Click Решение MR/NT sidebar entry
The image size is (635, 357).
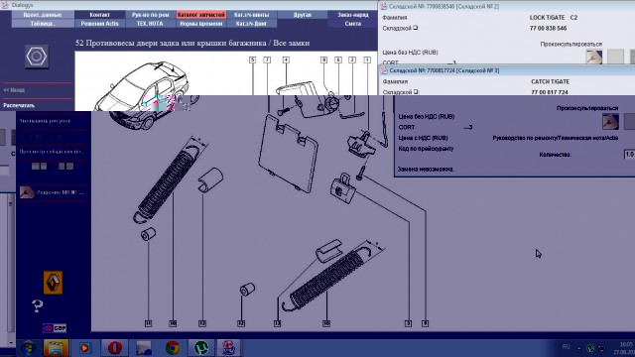pyautogui.click(x=60, y=192)
